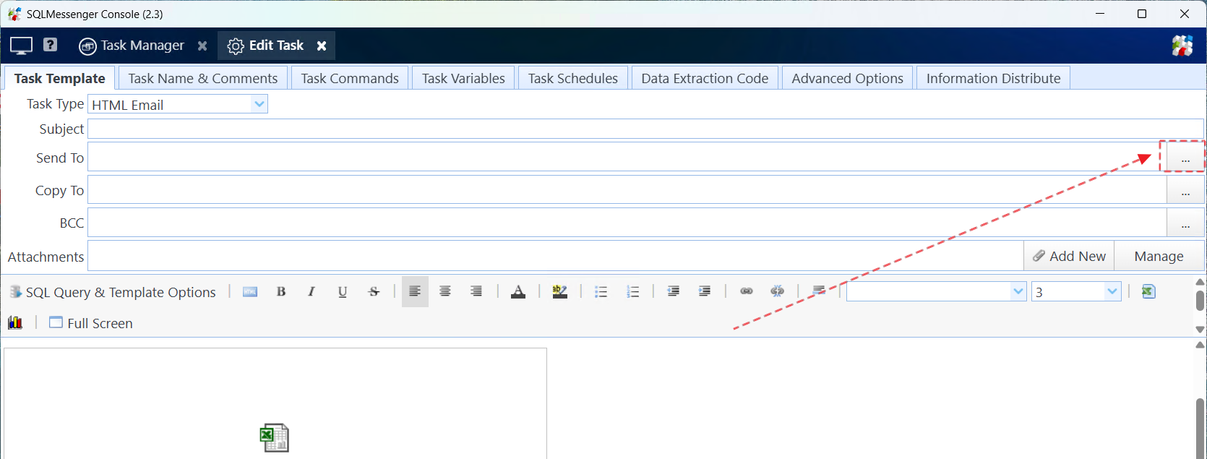This screenshot has width=1207, height=459.
Task: Click the Send To browse button
Action: pos(1185,157)
